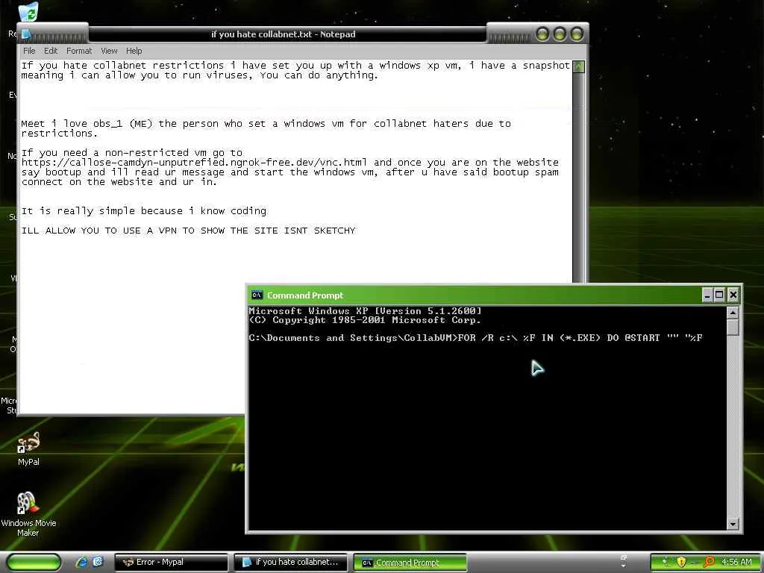Open the MyPal desktop shortcut
The height and width of the screenshot is (573, 764).
pyautogui.click(x=28, y=448)
